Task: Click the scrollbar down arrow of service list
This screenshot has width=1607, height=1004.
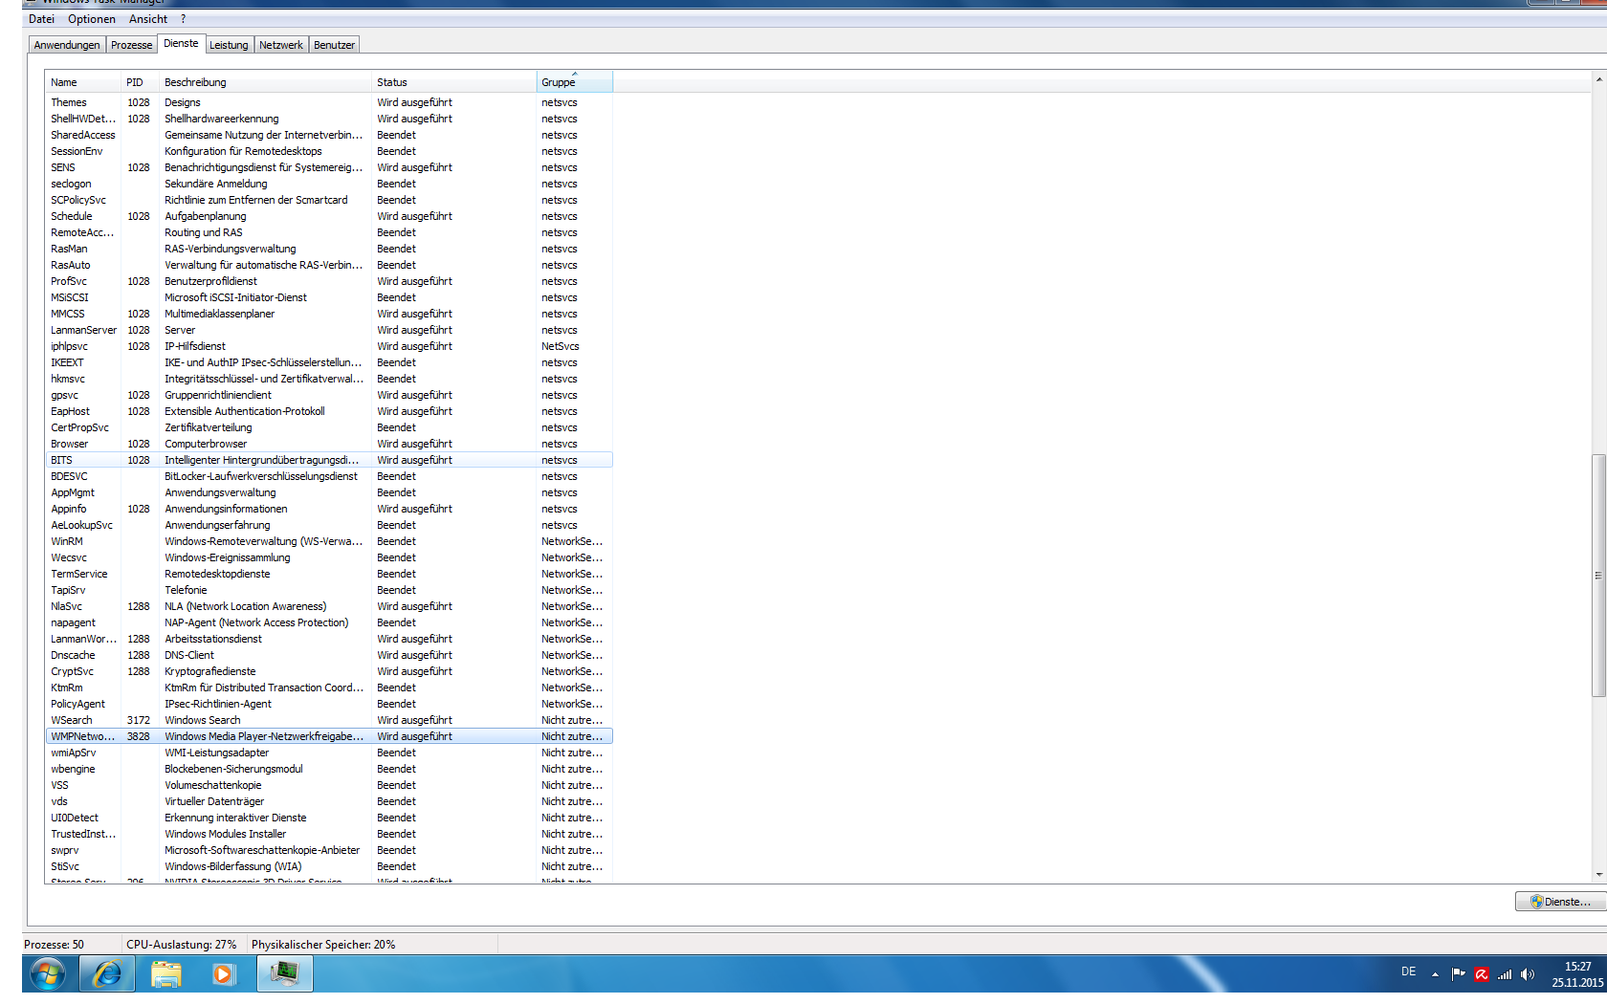Action: tap(1598, 874)
